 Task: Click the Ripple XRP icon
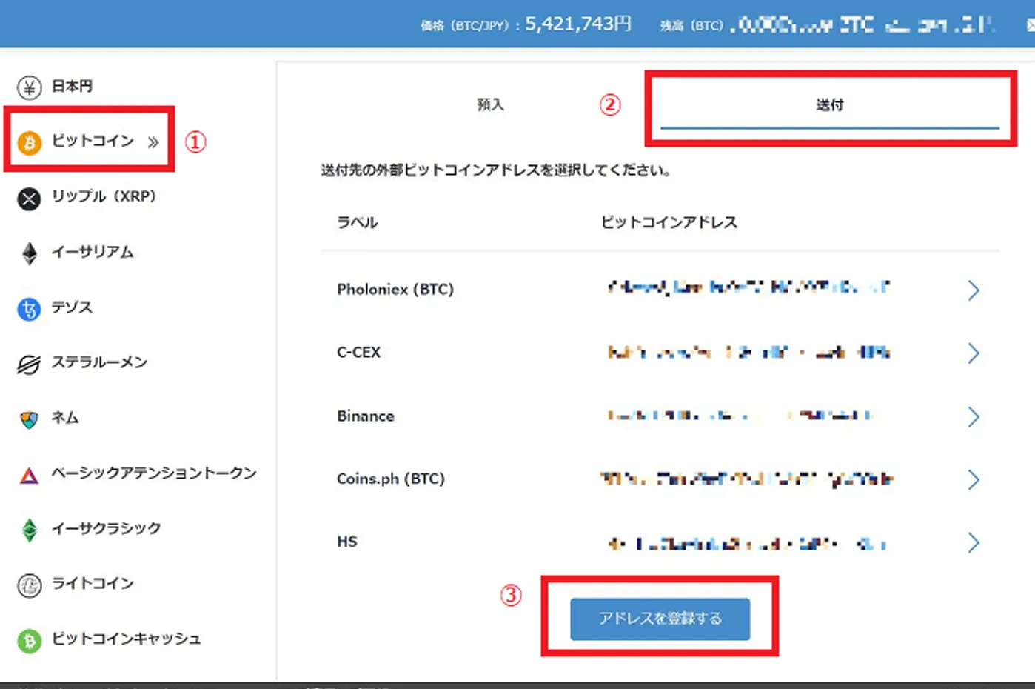click(x=29, y=198)
